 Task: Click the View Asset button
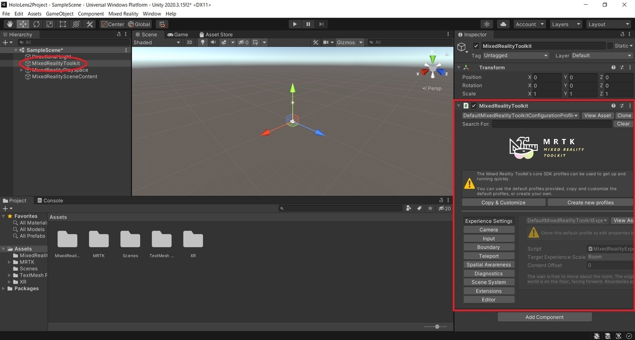point(597,115)
